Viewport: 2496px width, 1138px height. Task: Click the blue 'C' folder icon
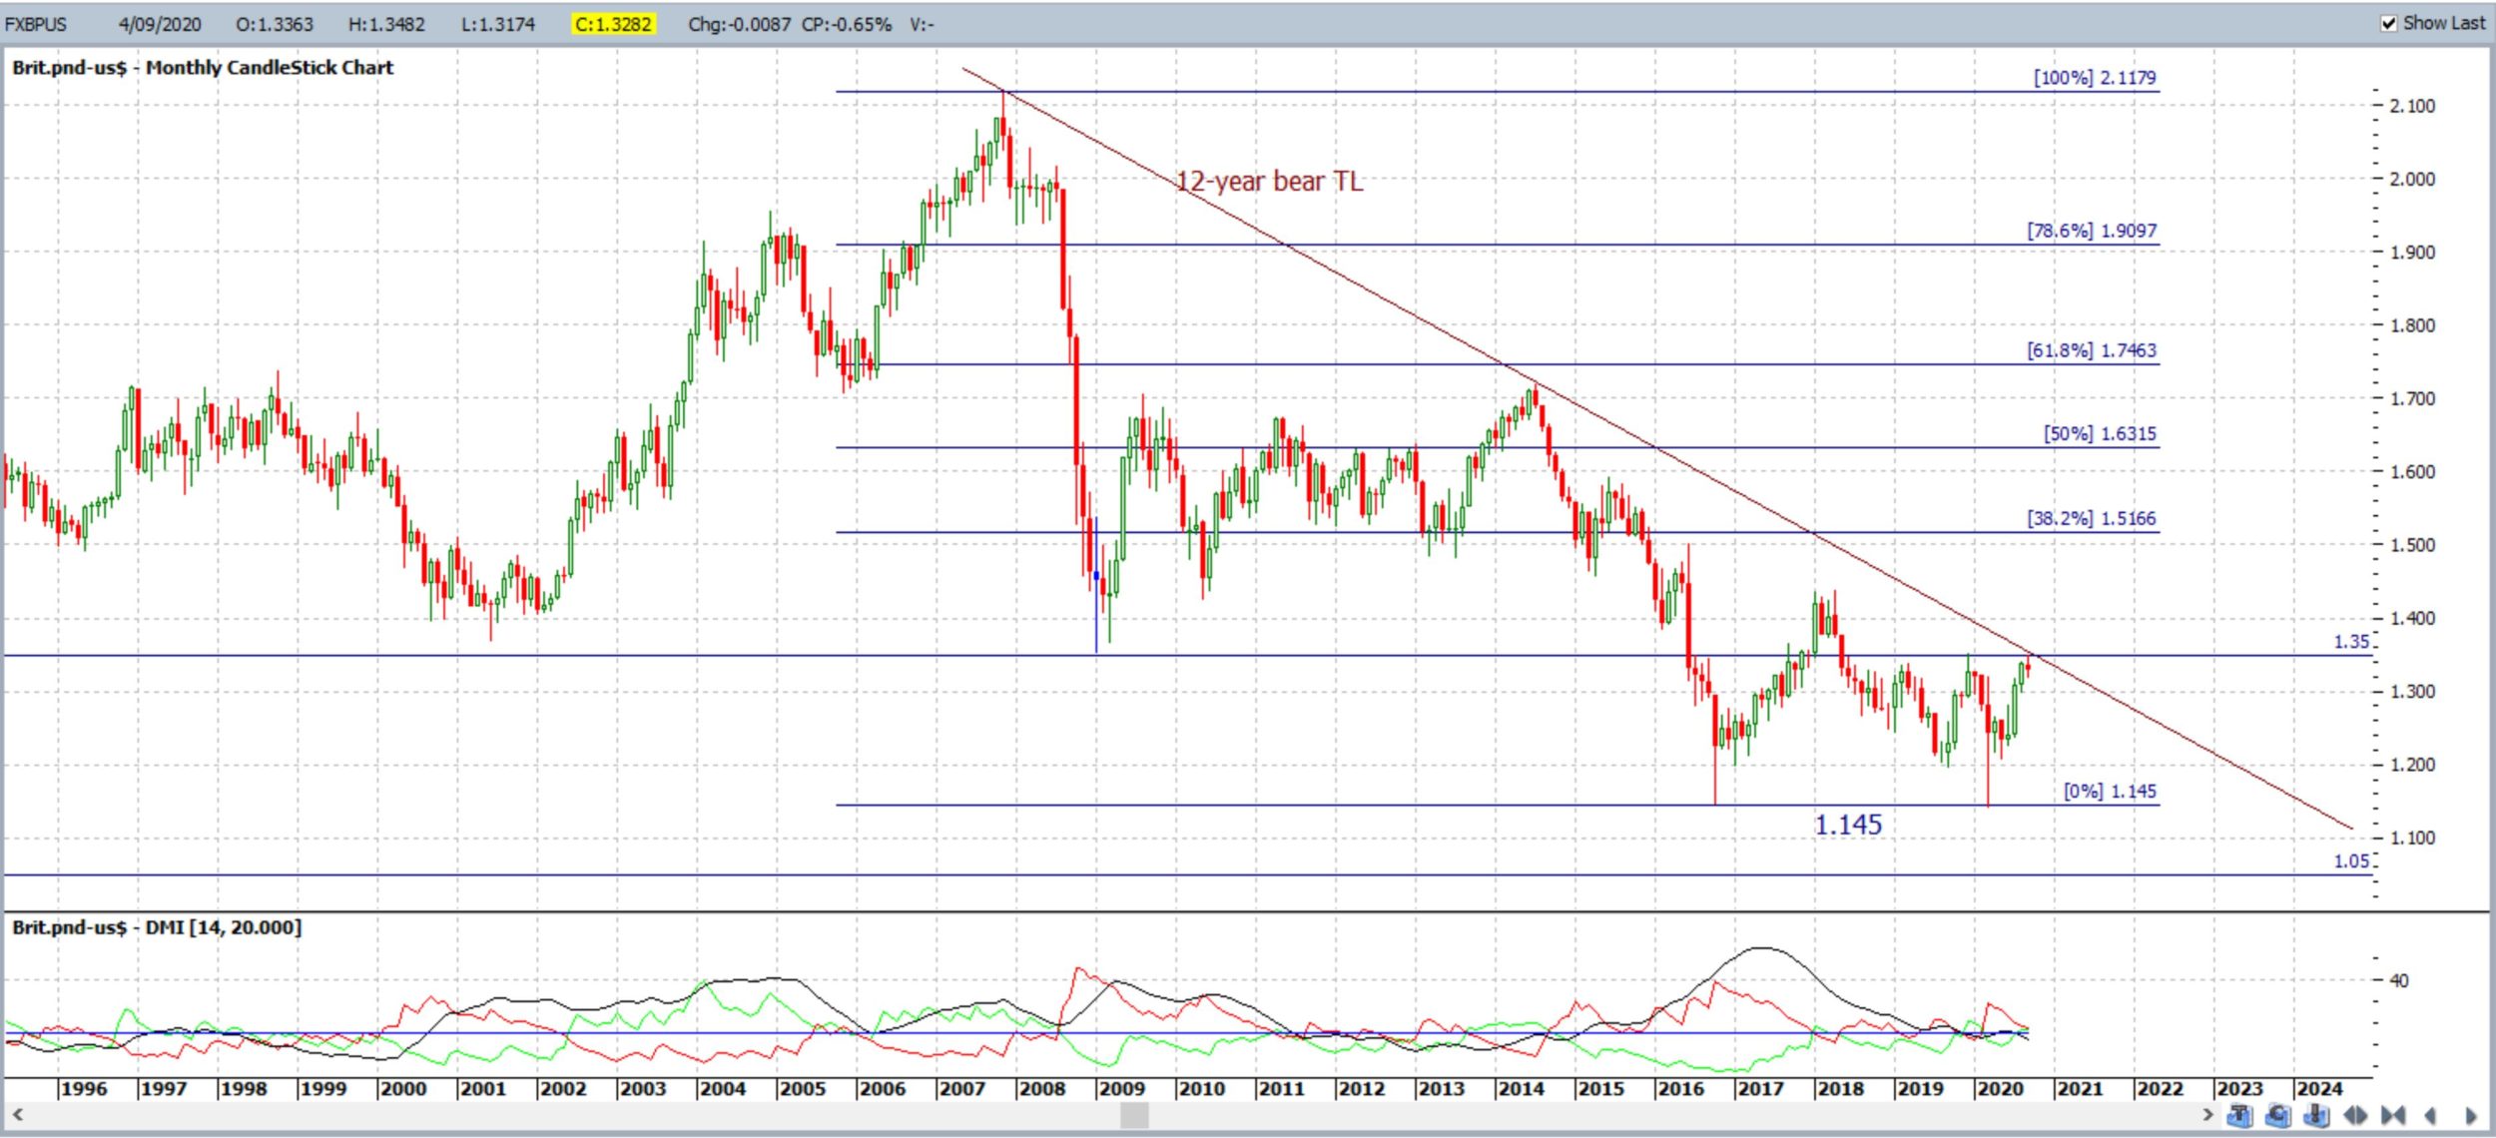[x=2278, y=1115]
